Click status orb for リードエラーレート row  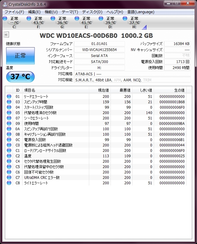click(9, 96)
